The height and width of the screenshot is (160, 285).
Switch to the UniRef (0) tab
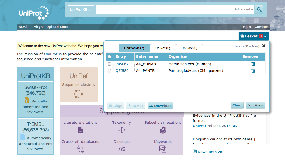(162, 48)
